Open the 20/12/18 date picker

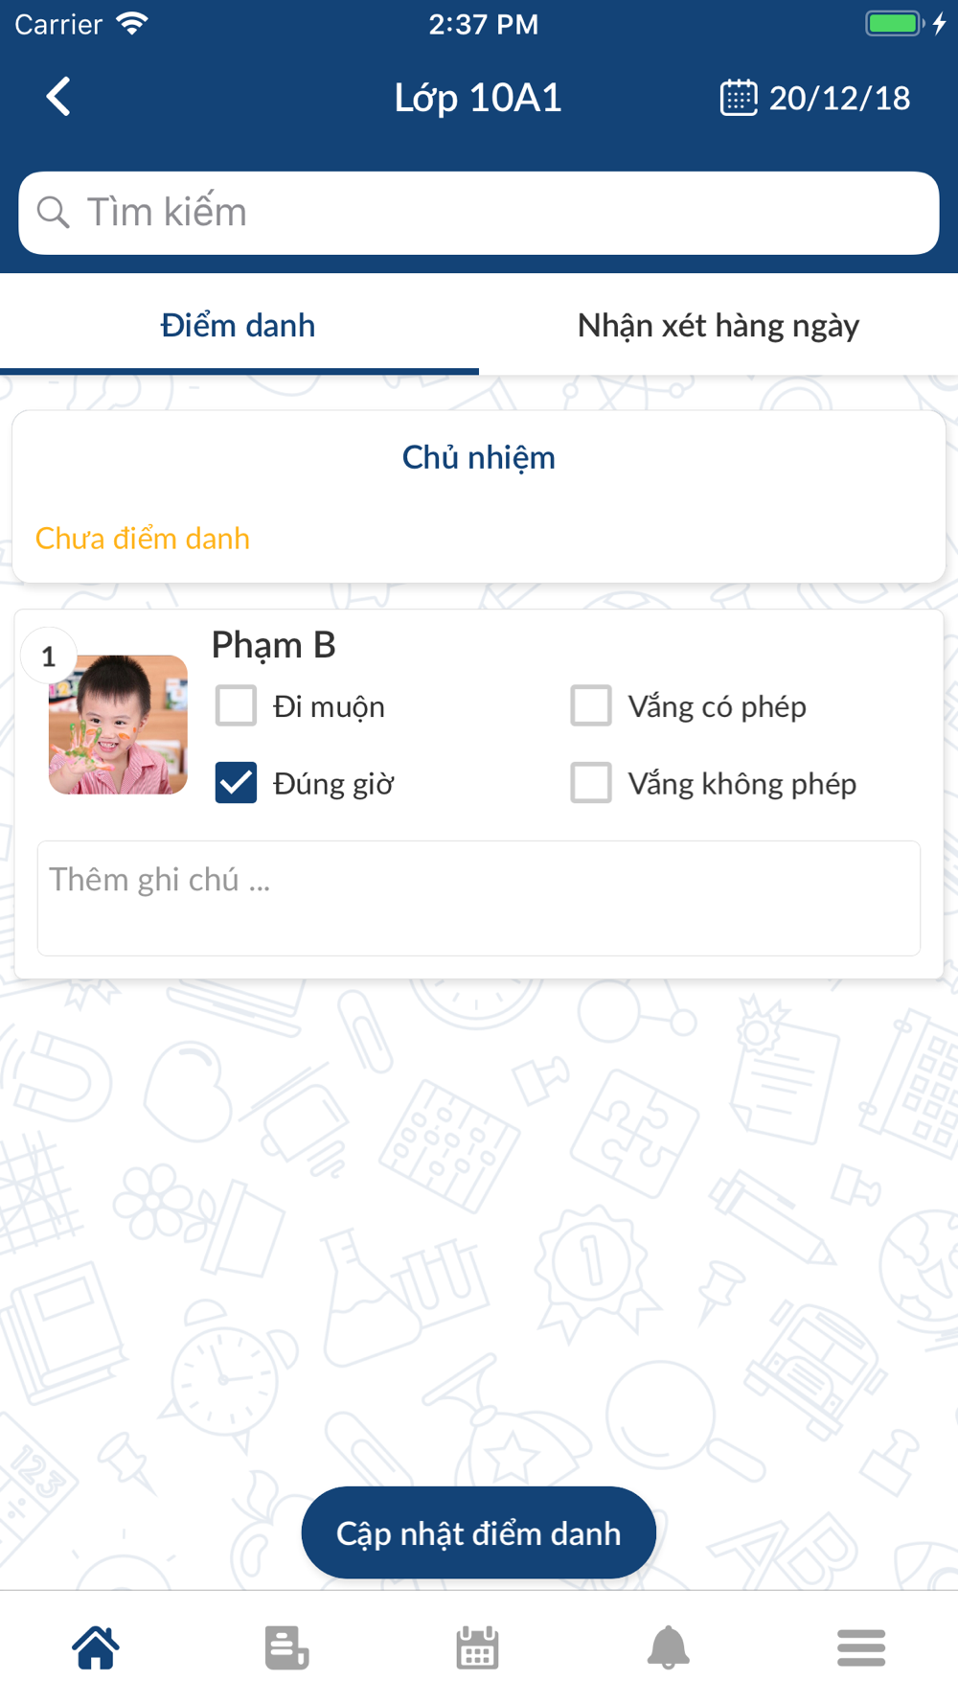pyautogui.click(x=839, y=98)
